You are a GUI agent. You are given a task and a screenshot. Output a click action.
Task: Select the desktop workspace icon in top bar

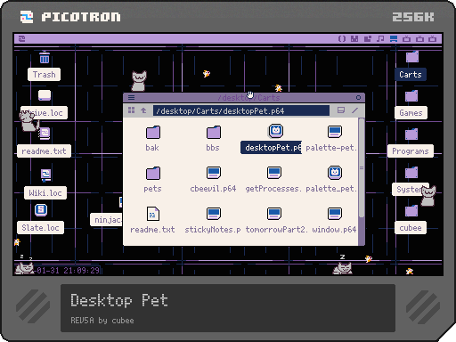[394, 38]
